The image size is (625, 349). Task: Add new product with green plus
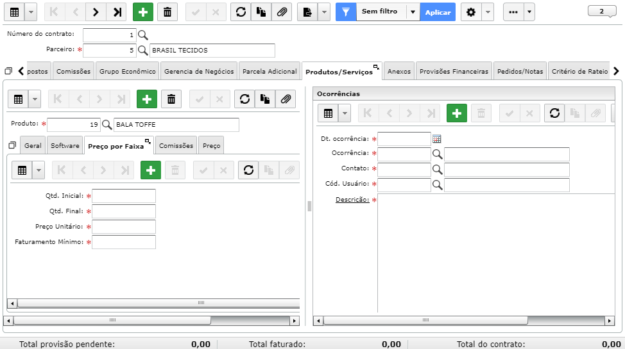coord(147,99)
